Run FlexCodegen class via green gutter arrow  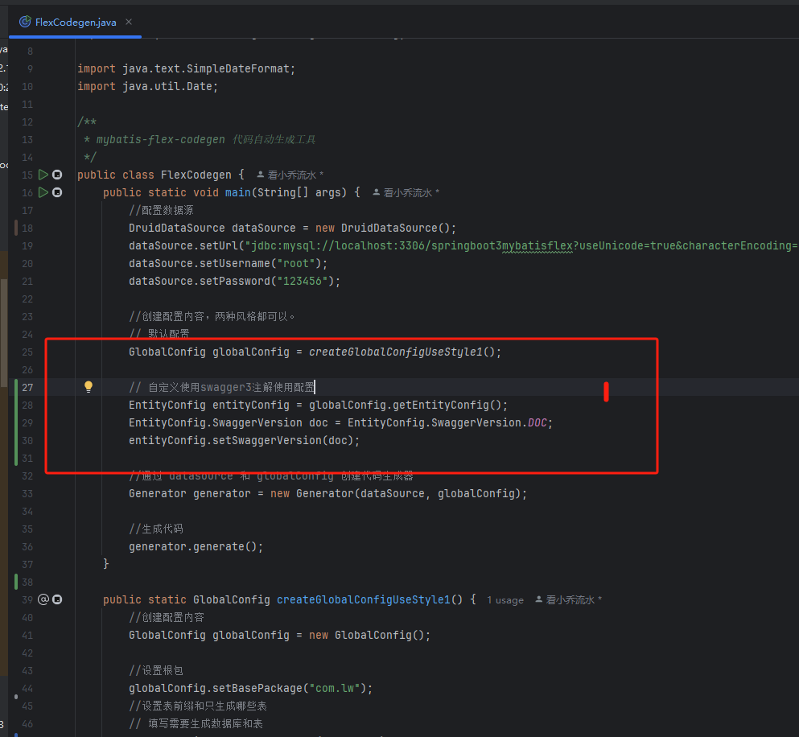[44, 175]
